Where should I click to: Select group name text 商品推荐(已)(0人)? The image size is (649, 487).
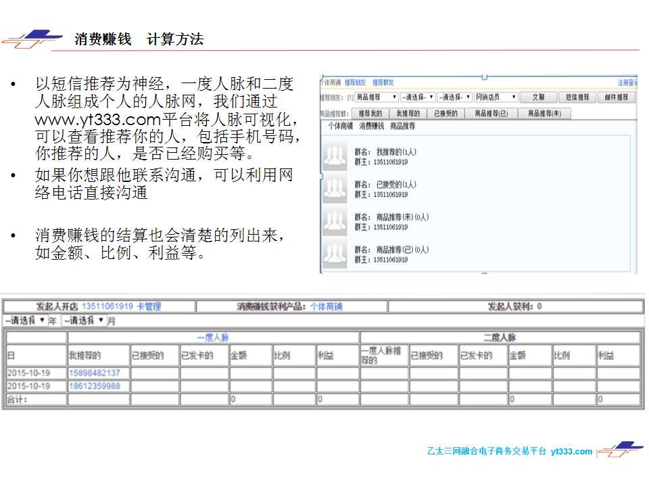click(x=402, y=250)
